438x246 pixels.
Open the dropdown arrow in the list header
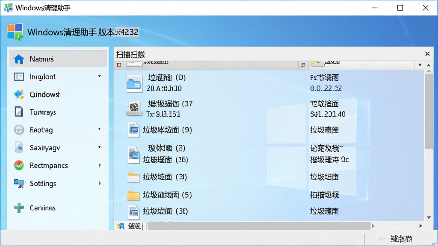tap(420, 65)
